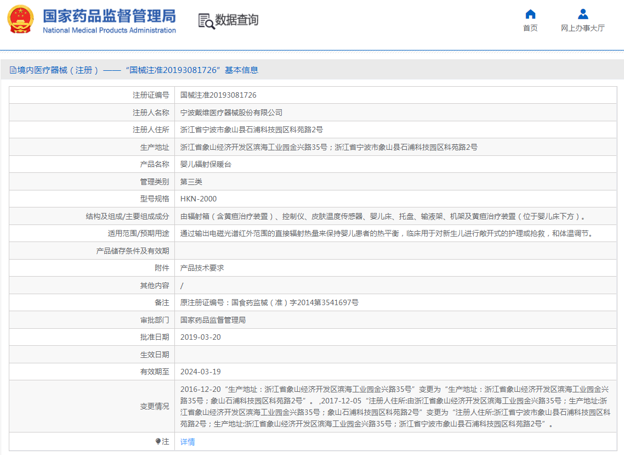This screenshot has height=455, width=624.
Task: Click the 产品名称 label
Action: (x=155, y=165)
